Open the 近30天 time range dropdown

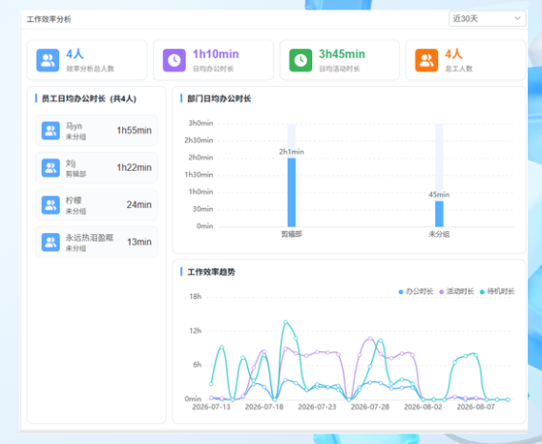coord(487,19)
